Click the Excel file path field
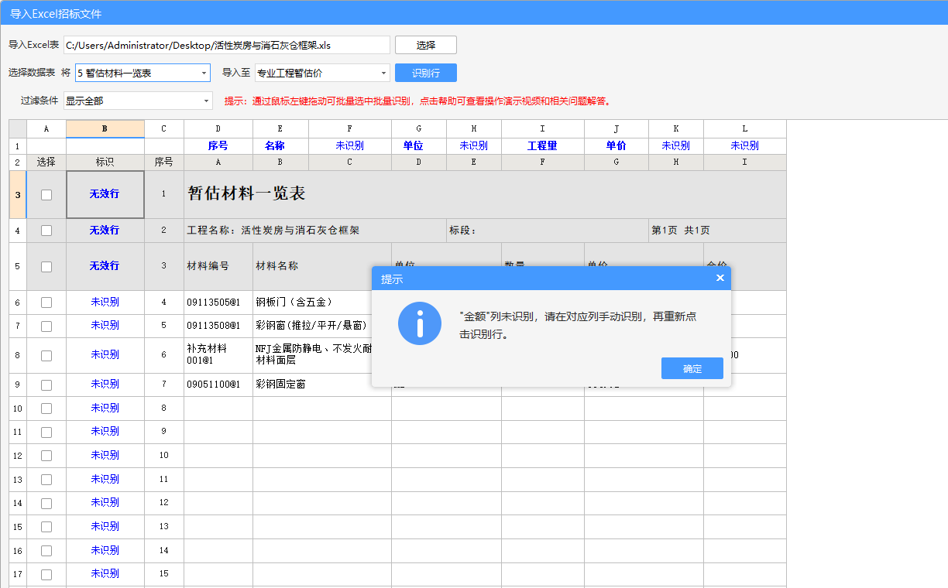Image resolution: width=948 pixels, height=588 pixels. click(x=226, y=46)
